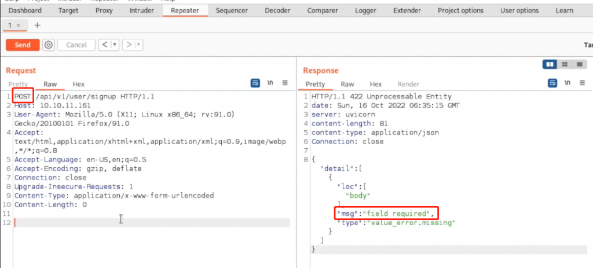Click the Content-Length: 0 header line
593x268 pixels.
click(51, 205)
